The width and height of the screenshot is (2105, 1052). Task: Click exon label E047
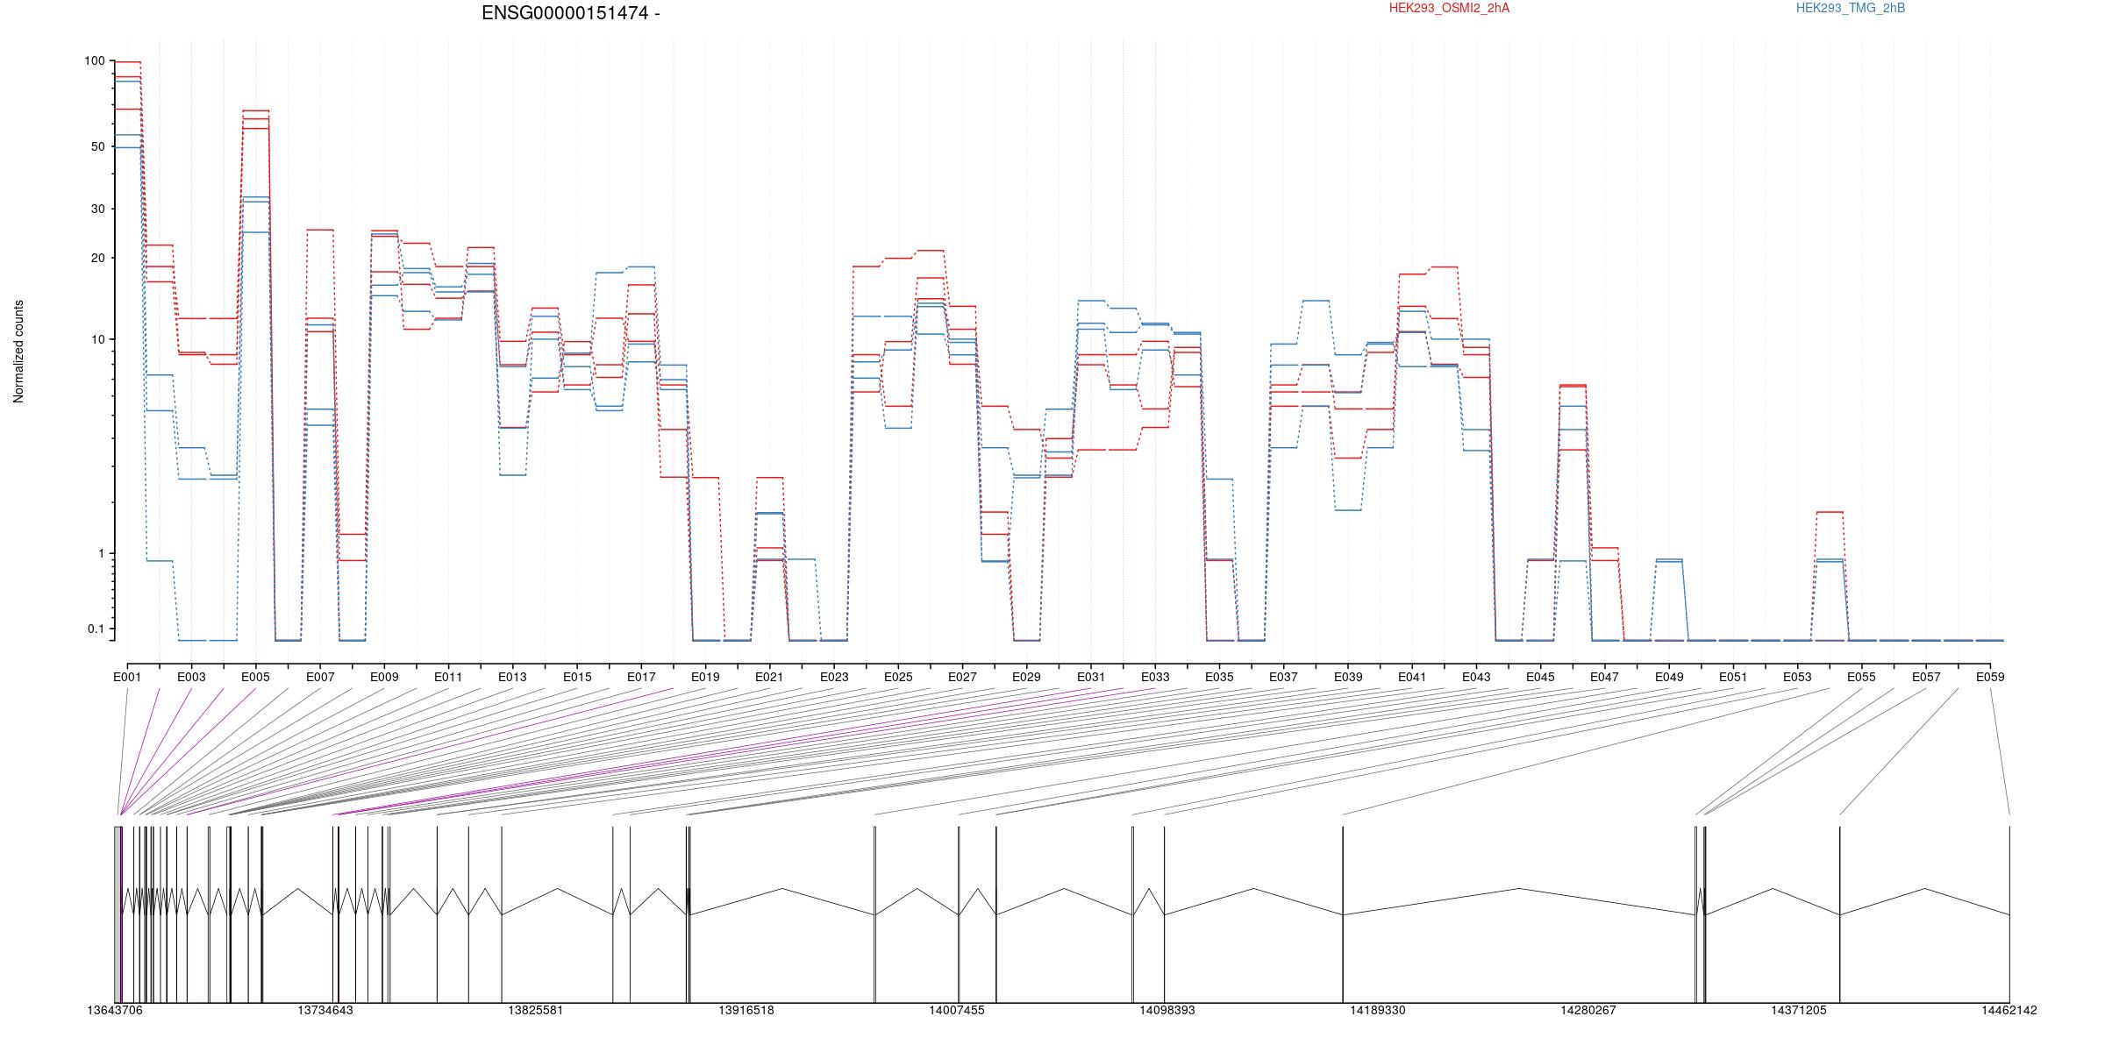point(1605,677)
